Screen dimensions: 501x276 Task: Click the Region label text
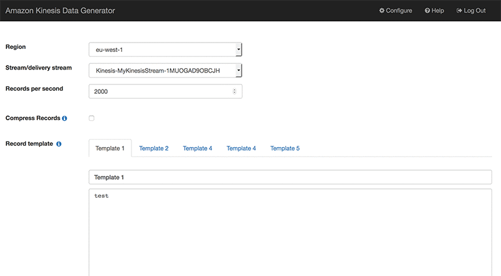tap(16, 47)
